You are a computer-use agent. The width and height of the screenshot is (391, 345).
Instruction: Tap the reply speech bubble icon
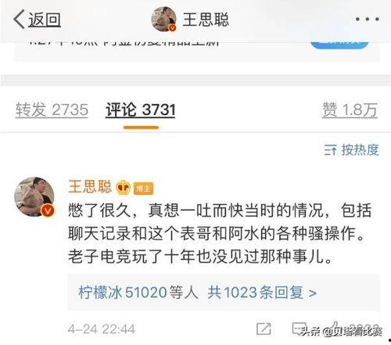tap(299, 329)
